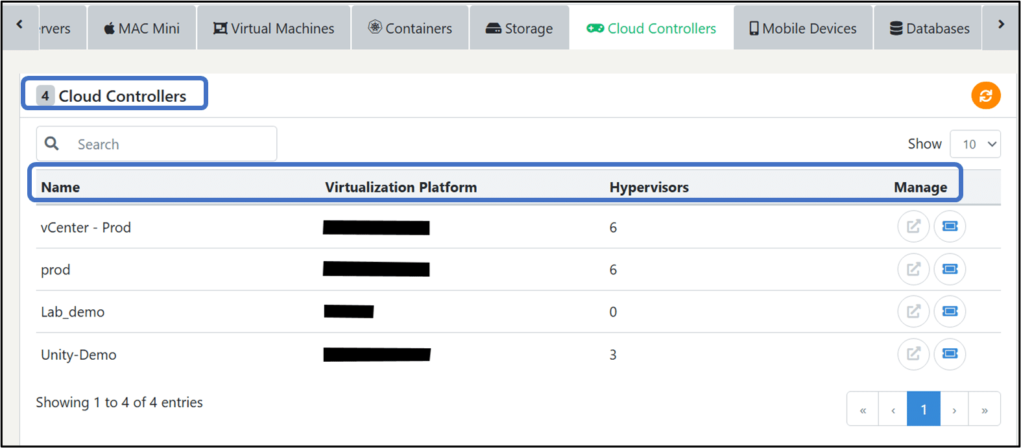
Task: Go to next page of results
Action: [x=954, y=409]
